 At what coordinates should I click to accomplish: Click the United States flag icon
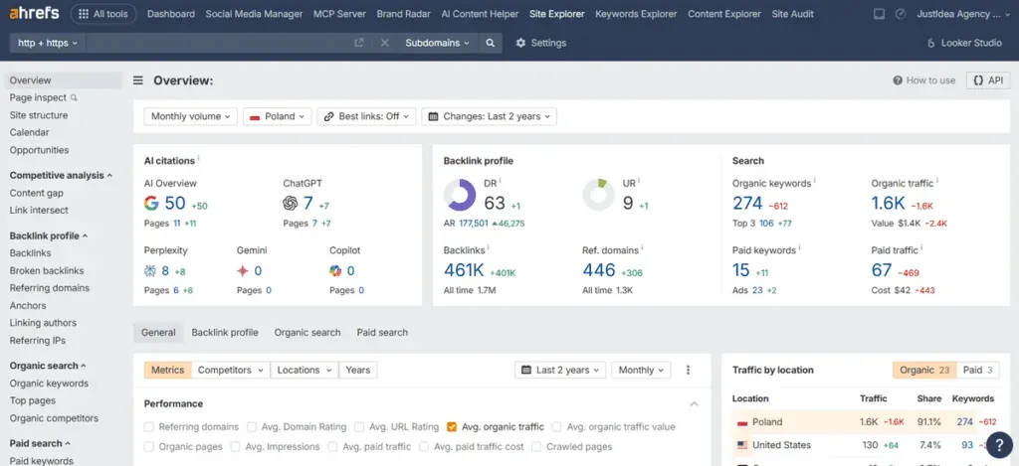(742, 445)
